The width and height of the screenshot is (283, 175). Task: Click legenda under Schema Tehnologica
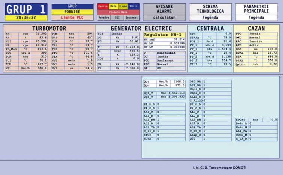click(x=210, y=18)
